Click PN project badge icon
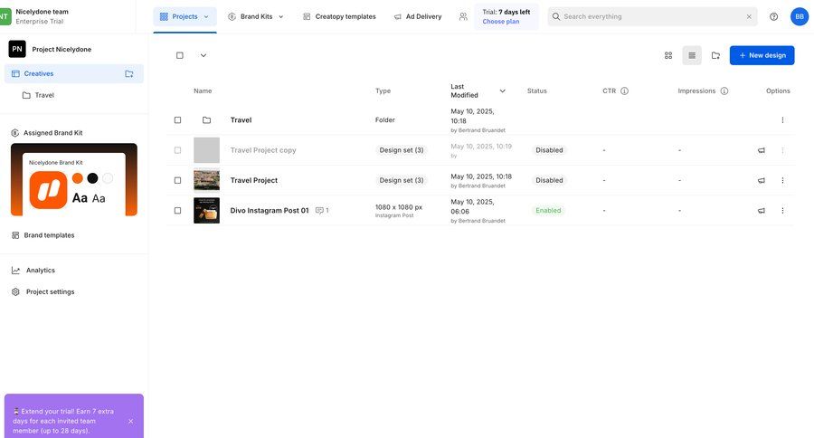 point(17,49)
